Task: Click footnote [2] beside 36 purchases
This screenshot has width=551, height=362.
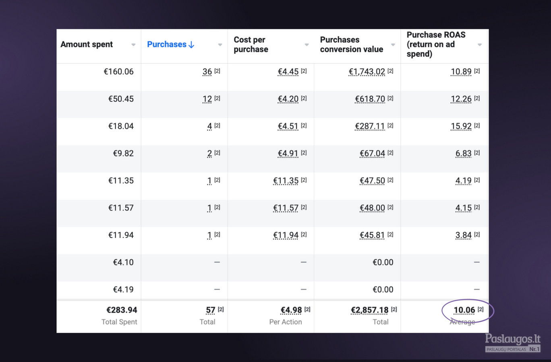Action: click(217, 71)
